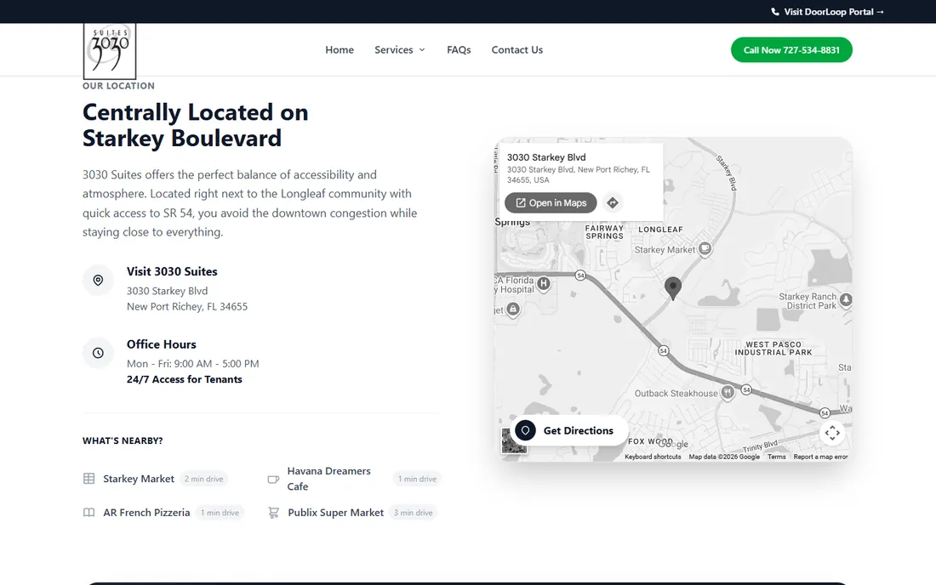Click the shopping cart icon for Publix Super Market
The height and width of the screenshot is (585, 936).
coord(273,513)
